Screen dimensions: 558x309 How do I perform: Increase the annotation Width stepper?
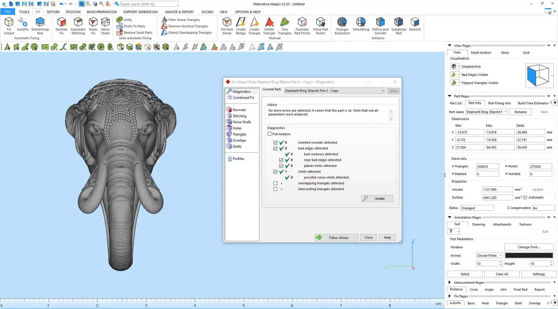(500, 262)
